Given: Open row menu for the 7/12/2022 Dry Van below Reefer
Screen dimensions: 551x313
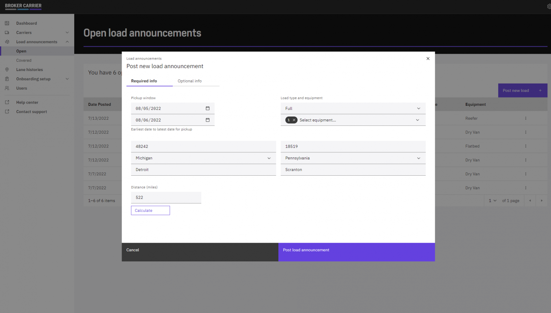Looking at the screenshot, I should (x=526, y=132).
